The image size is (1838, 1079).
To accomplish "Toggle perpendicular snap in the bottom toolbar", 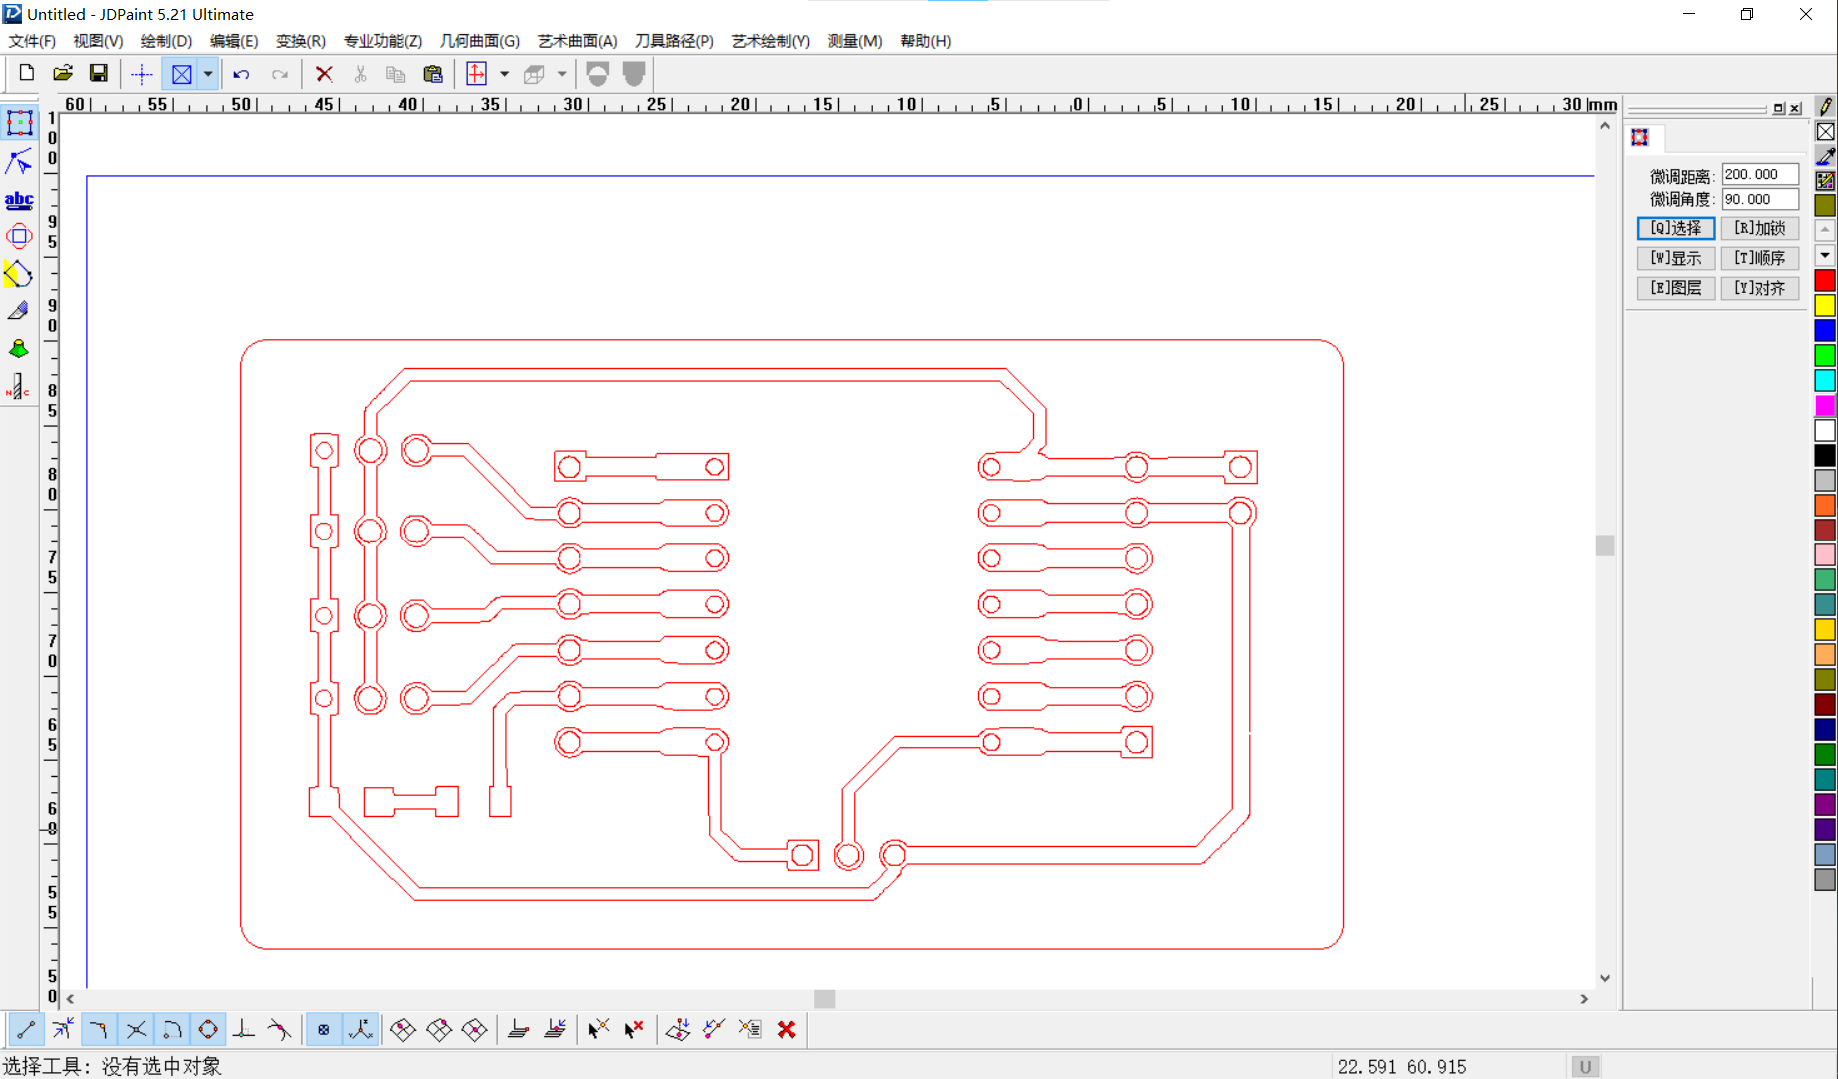I will tap(244, 1029).
